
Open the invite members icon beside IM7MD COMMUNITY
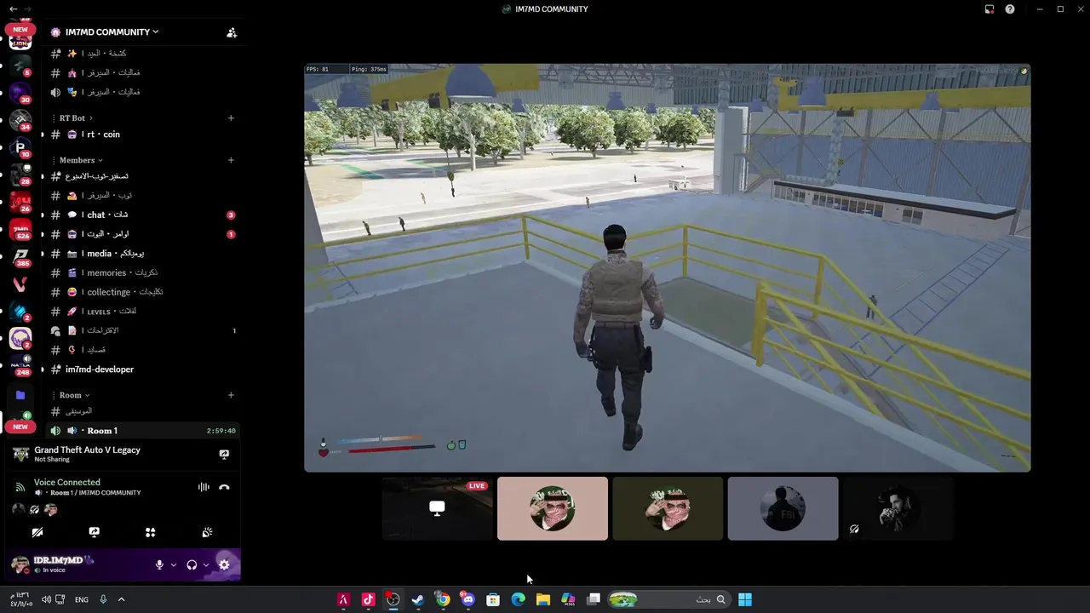[232, 32]
